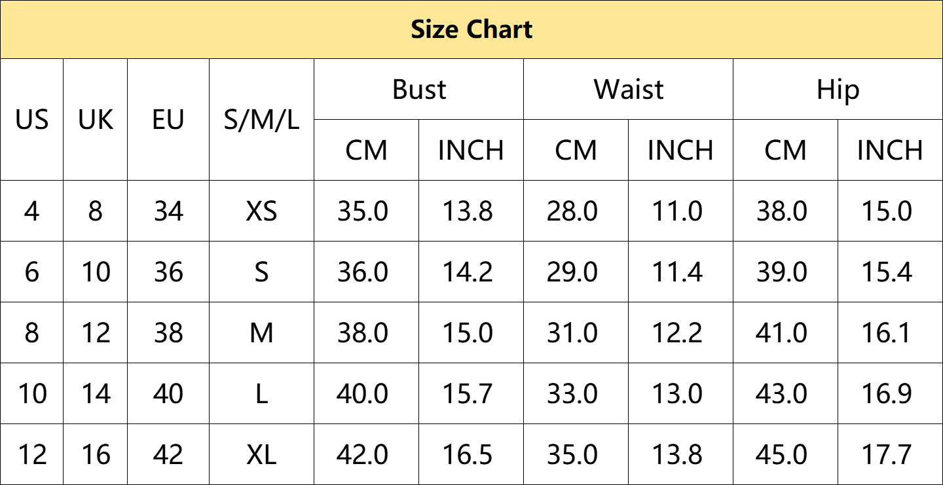Select the S/M/L column header
The width and height of the screenshot is (943, 485).
[x=261, y=120]
